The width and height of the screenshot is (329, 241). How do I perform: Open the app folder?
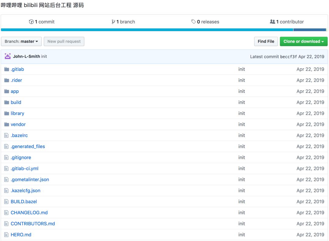pyautogui.click(x=15, y=91)
